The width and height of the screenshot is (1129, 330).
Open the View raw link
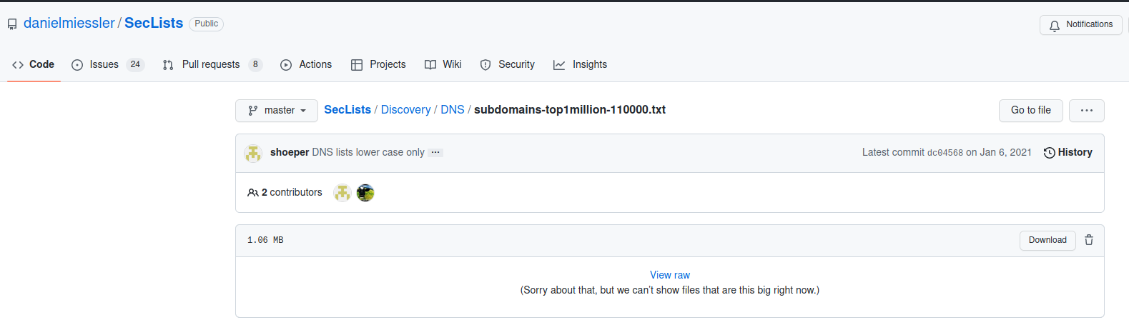point(670,275)
